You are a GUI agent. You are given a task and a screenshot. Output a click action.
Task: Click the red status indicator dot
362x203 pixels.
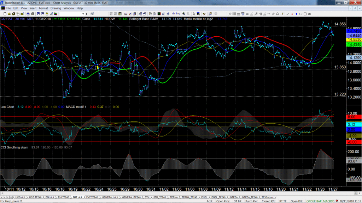pyautogui.click(x=337, y=201)
